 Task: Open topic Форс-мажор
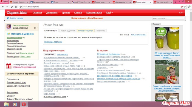click(49, 94)
